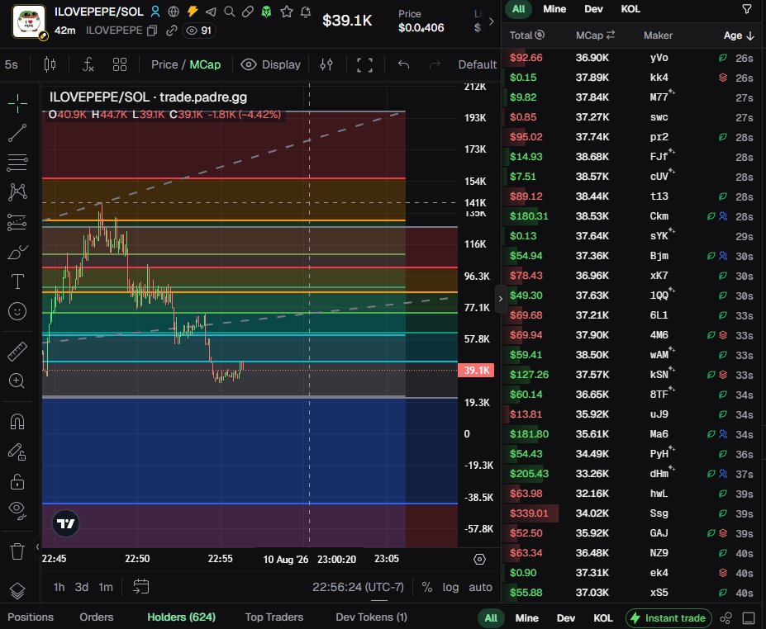766x629 pixels.
Task: Select the forecasting position tool
Action: tap(17, 222)
